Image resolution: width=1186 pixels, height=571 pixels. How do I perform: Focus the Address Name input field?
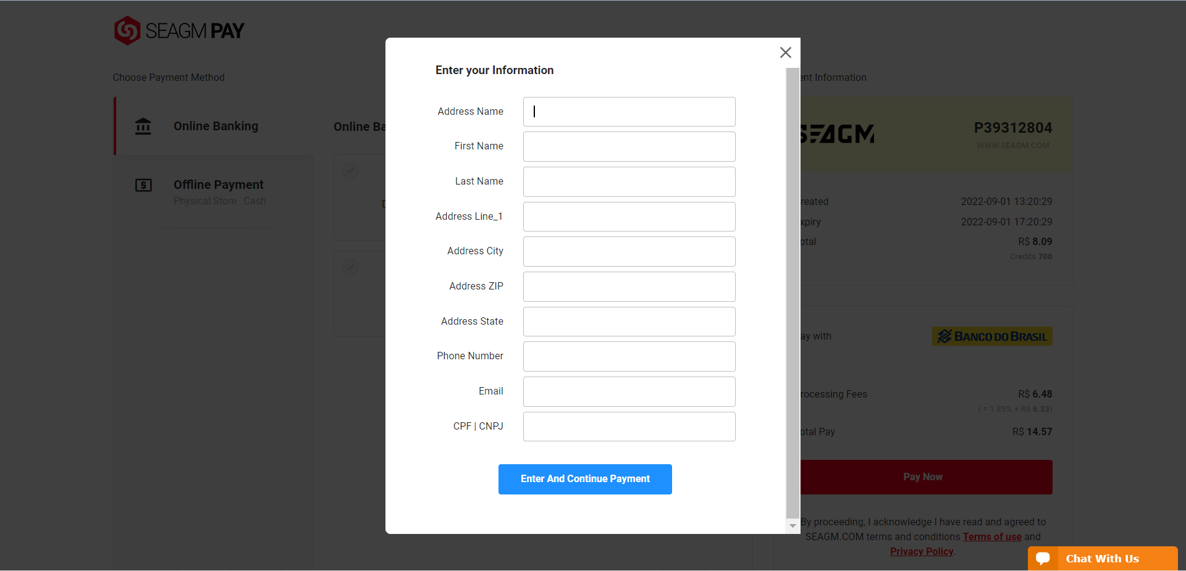point(629,112)
